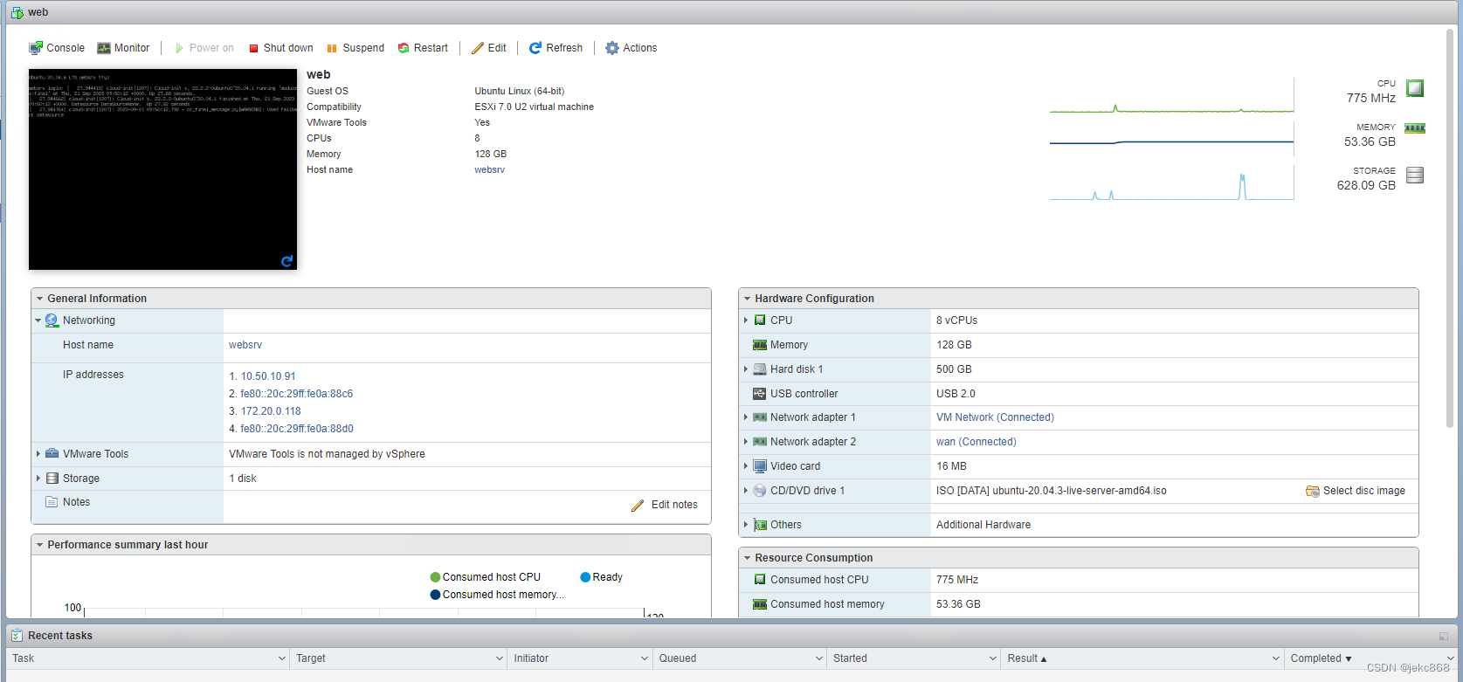Open IP address 172.20.0.118
The image size is (1463, 682).
point(271,411)
